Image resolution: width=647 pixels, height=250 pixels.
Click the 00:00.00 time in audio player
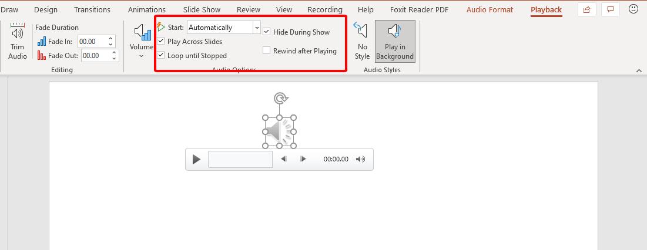click(x=336, y=160)
